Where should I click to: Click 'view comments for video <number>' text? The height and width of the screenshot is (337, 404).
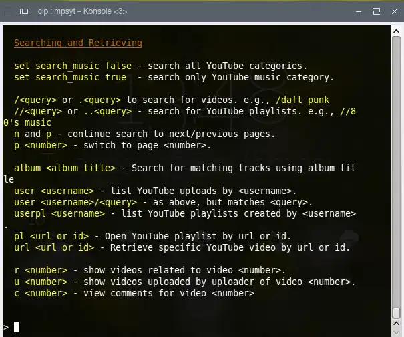coord(169,293)
